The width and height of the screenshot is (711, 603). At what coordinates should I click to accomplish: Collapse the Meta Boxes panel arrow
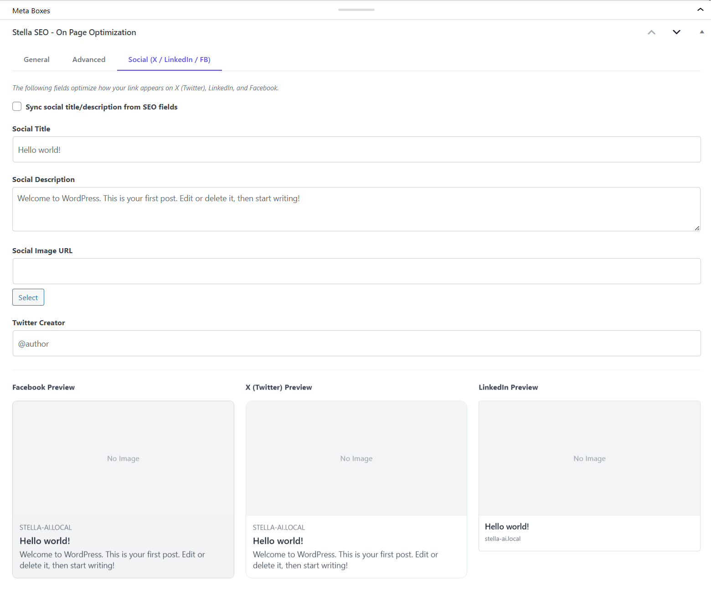(x=701, y=10)
